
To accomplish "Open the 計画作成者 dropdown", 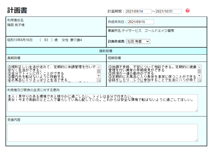I will pyautogui.click(x=138, y=42).
